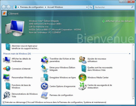Uncheck the Exécuter au démarrage checkbox
Viewport: 136px width, 106px height.
(4, 102)
